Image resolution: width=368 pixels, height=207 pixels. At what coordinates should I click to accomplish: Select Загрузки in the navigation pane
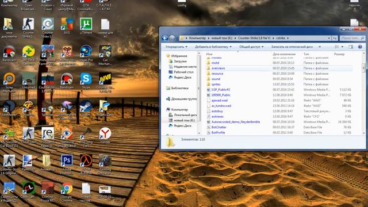pos(180,62)
